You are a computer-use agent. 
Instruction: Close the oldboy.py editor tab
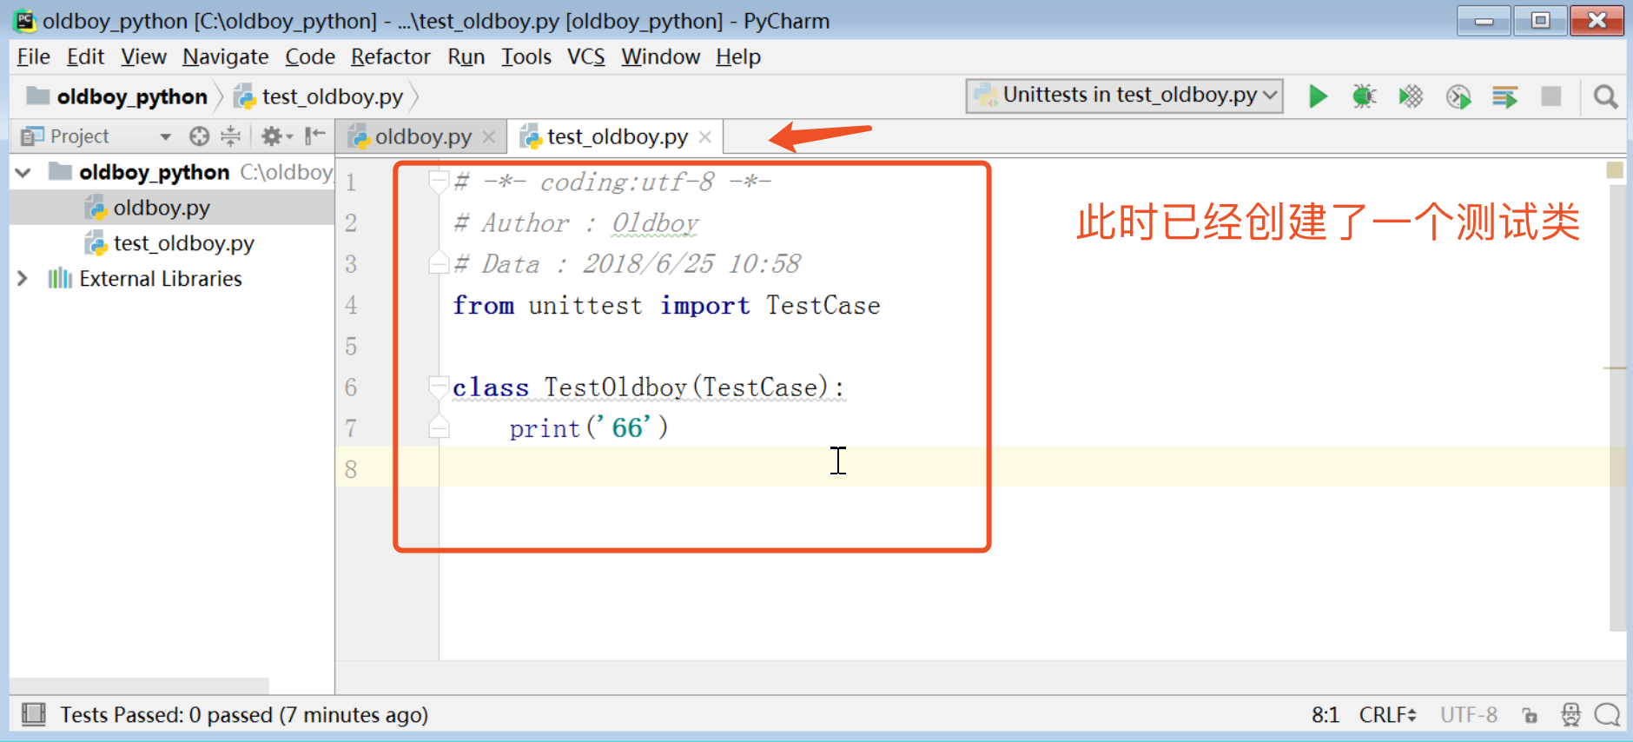coord(489,137)
